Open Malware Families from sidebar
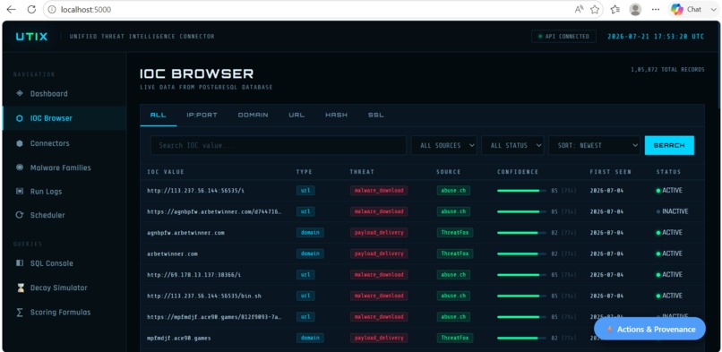The width and height of the screenshot is (722, 352). tap(60, 167)
